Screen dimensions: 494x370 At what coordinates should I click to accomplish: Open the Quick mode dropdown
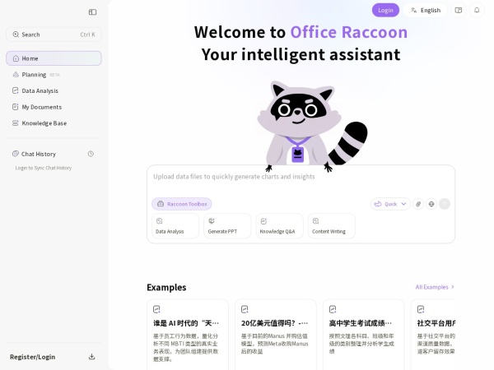pos(390,204)
